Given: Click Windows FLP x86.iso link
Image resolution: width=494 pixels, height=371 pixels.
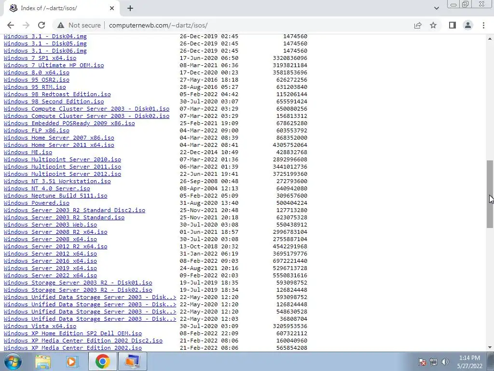Looking at the screenshot, I should point(37,130).
